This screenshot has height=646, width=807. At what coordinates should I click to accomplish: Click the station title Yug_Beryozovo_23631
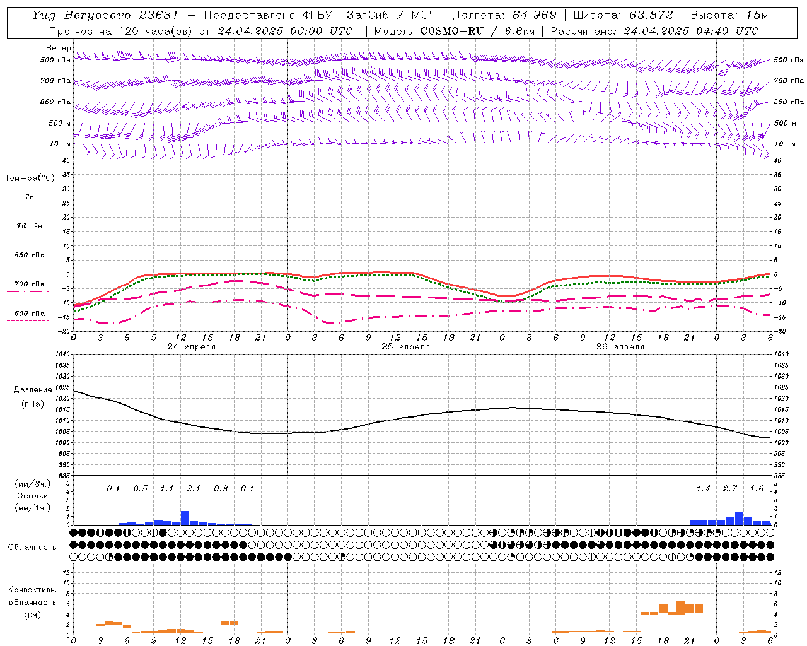[x=105, y=15]
